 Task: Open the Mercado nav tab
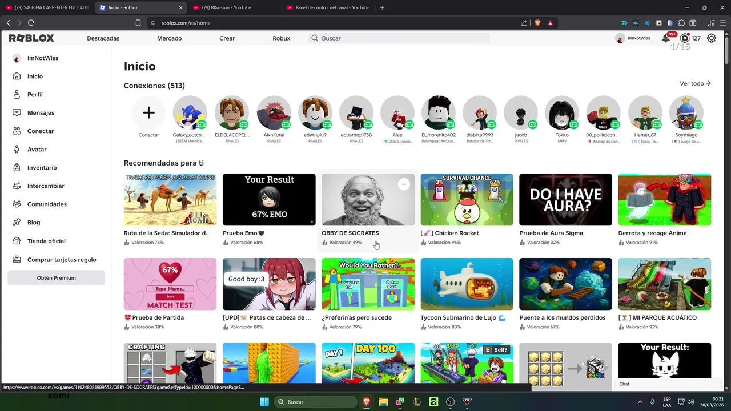pyautogui.click(x=170, y=38)
